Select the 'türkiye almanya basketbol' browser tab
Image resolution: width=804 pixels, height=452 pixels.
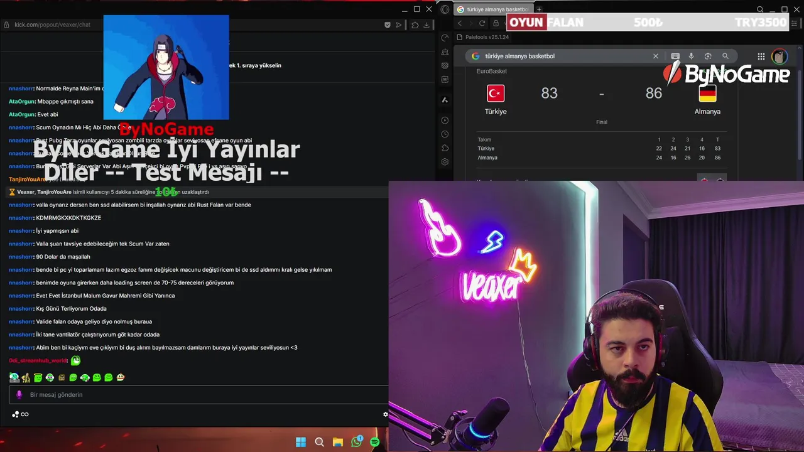493,9
